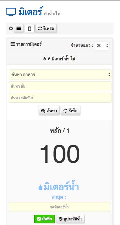The image size is (120, 225).
Task: Click the blue water drop icon by มิเตอร์น้ำ
Action: (41, 187)
